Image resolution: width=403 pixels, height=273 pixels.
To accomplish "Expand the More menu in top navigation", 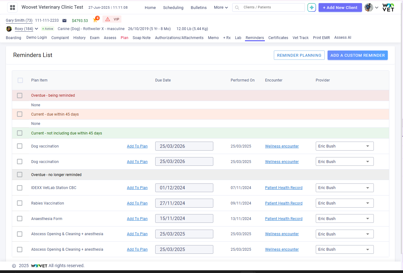I will coord(221,7).
